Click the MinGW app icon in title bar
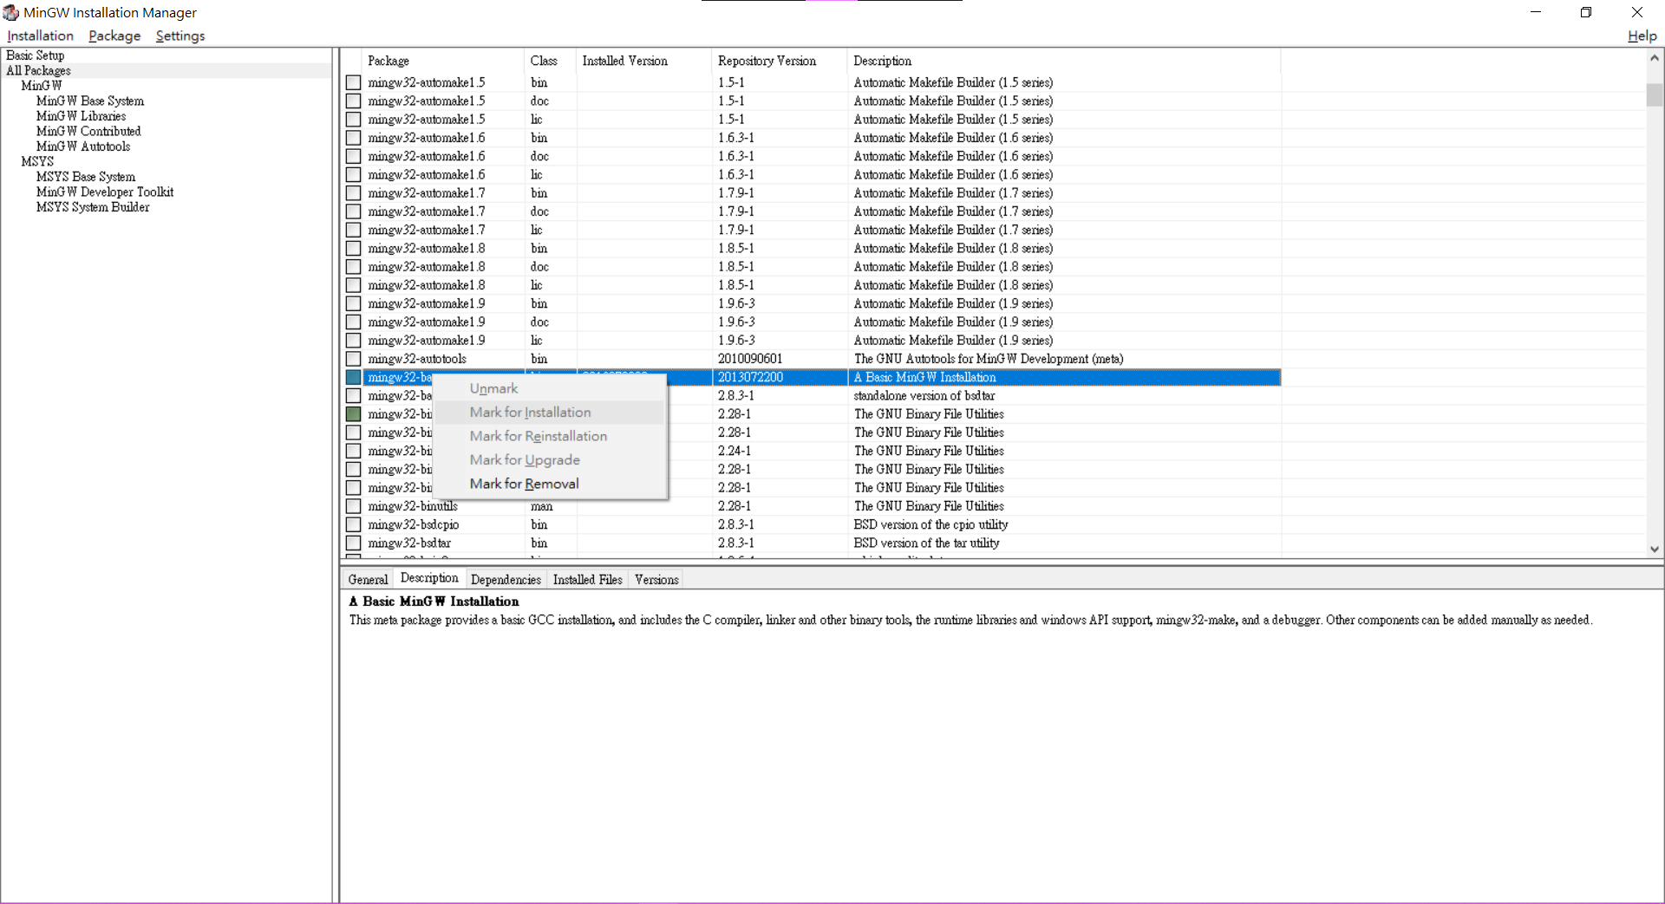 click(10, 12)
